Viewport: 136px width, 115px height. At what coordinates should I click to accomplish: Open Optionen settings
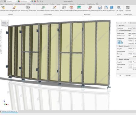click(x=128, y=8)
